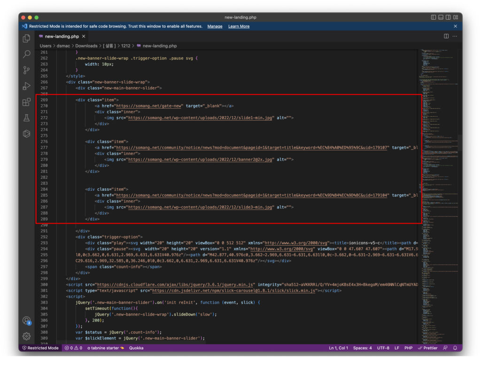Click the slick.min.js jsdelivr URL
This screenshot has height=376, width=481.
[x=234, y=291]
